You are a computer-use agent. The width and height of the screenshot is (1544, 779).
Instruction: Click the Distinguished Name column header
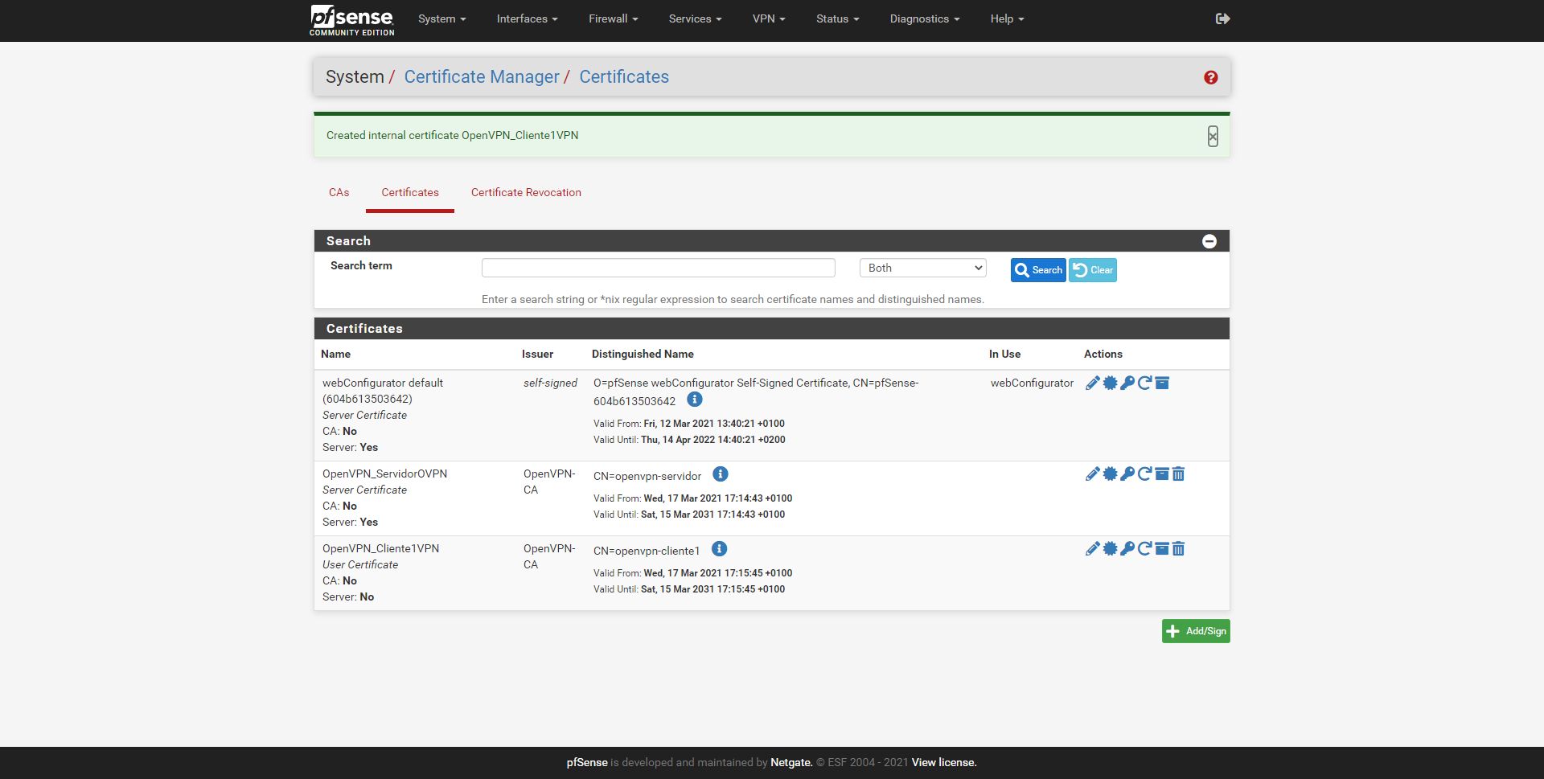[x=643, y=355]
